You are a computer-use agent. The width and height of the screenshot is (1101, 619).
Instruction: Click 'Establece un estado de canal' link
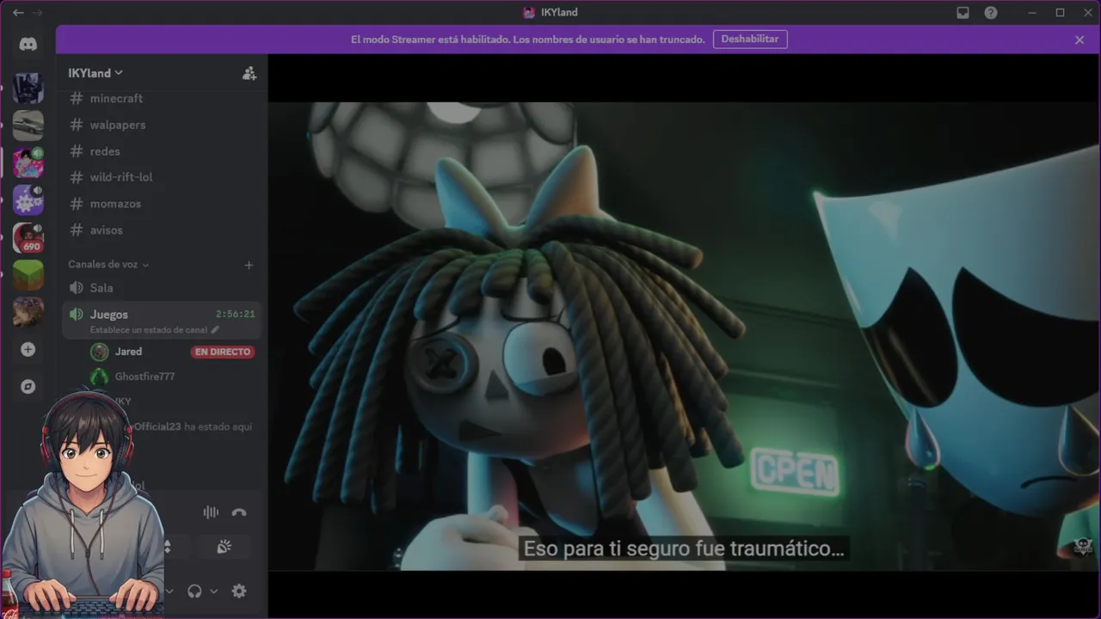point(149,330)
